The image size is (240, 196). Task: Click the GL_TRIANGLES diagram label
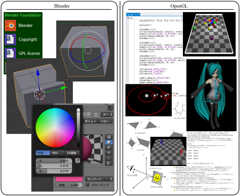[x=140, y=133]
